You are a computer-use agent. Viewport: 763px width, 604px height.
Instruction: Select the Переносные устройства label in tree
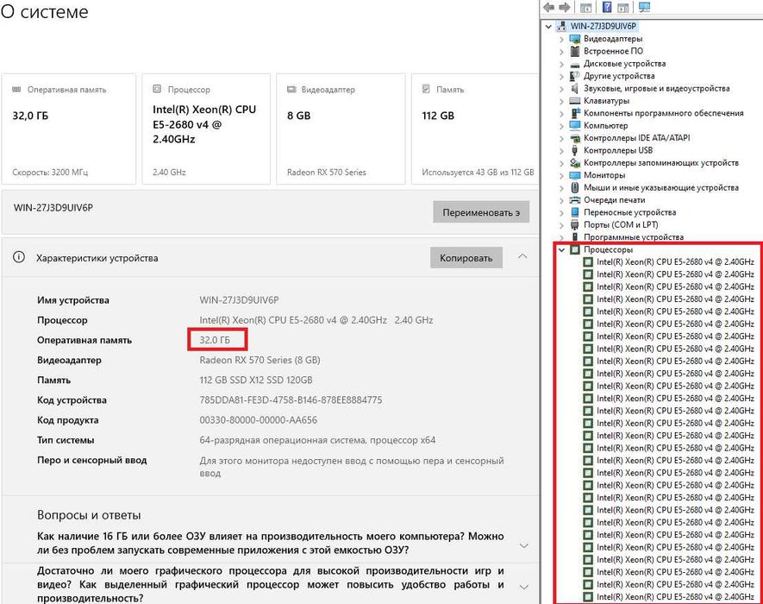click(x=629, y=212)
